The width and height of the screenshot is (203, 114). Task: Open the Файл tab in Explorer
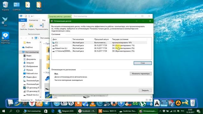coord(23,20)
